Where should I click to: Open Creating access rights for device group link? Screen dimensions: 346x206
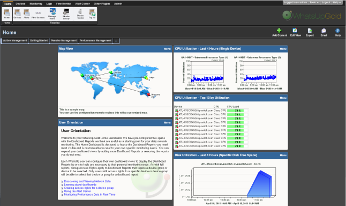click(89, 188)
